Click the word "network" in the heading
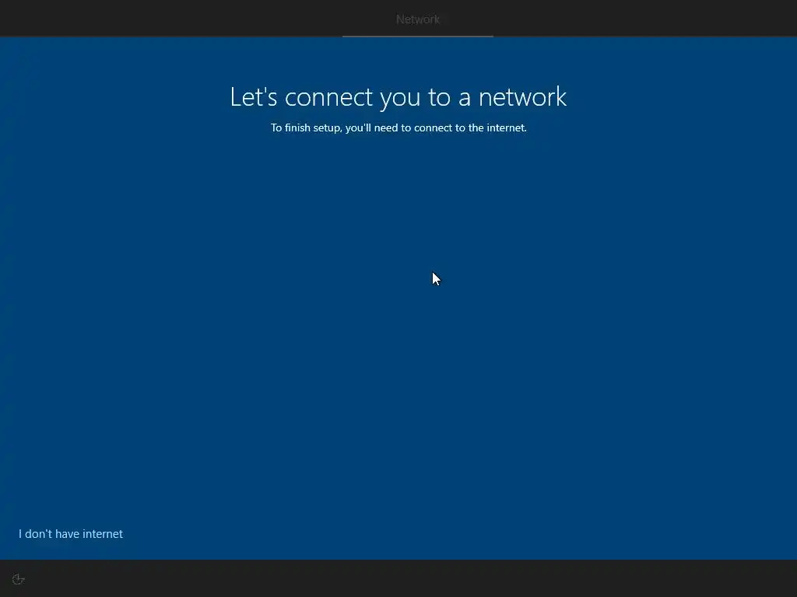Image resolution: width=797 pixels, height=597 pixels. click(522, 97)
